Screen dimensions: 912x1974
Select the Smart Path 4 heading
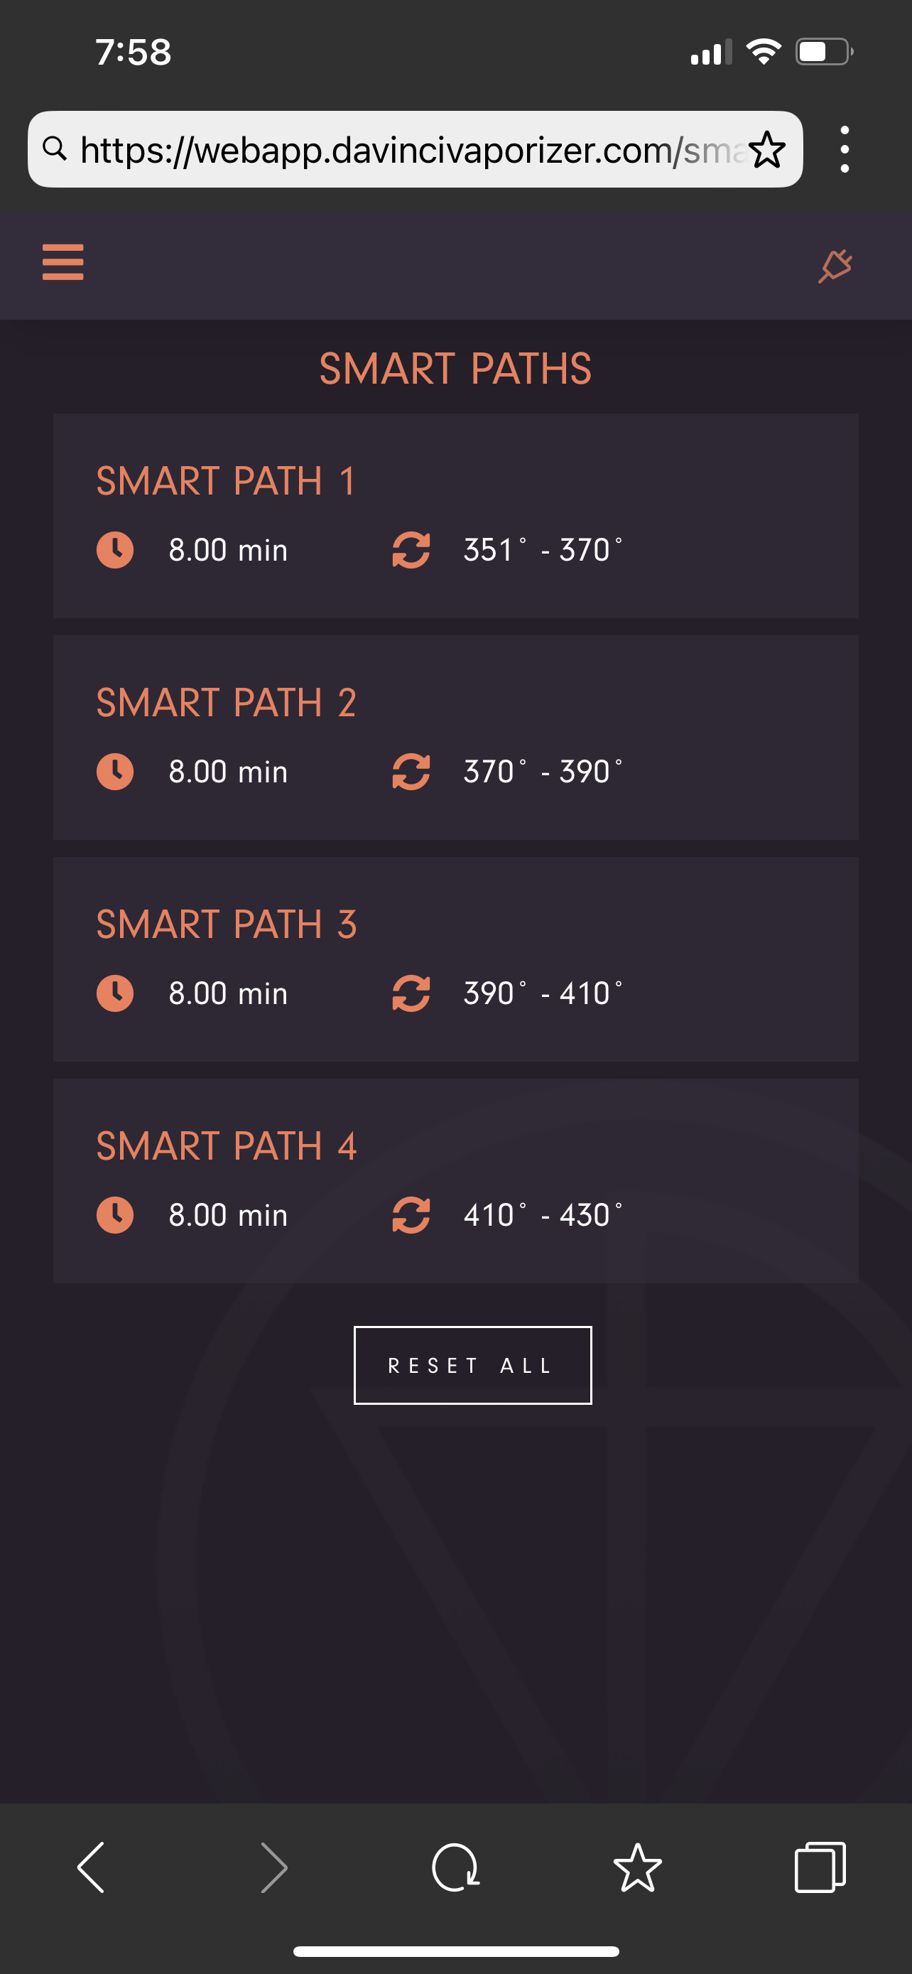(x=226, y=1146)
